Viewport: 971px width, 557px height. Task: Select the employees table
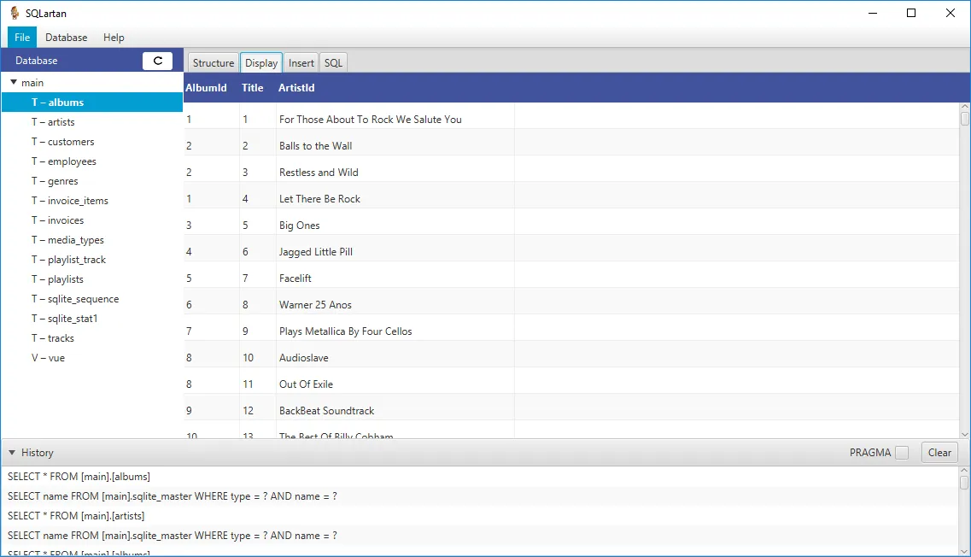click(x=92, y=161)
